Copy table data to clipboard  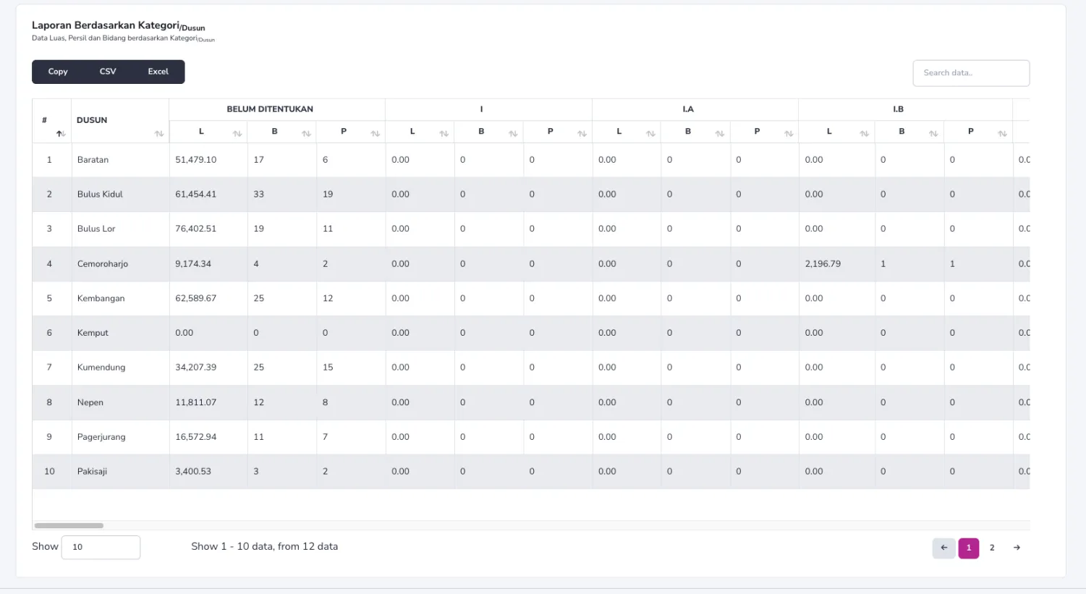[x=58, y=72]
